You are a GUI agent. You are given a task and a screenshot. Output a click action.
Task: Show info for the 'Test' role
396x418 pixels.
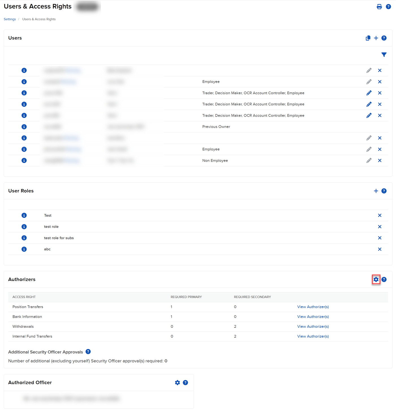pos(24,215)
